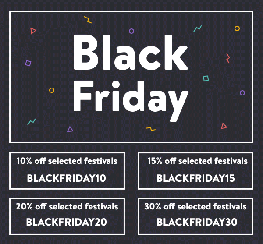The image size is (263, 244).
Task: Click the teal zigzag beside the yellow circle
Action: [x=198, y=29]
